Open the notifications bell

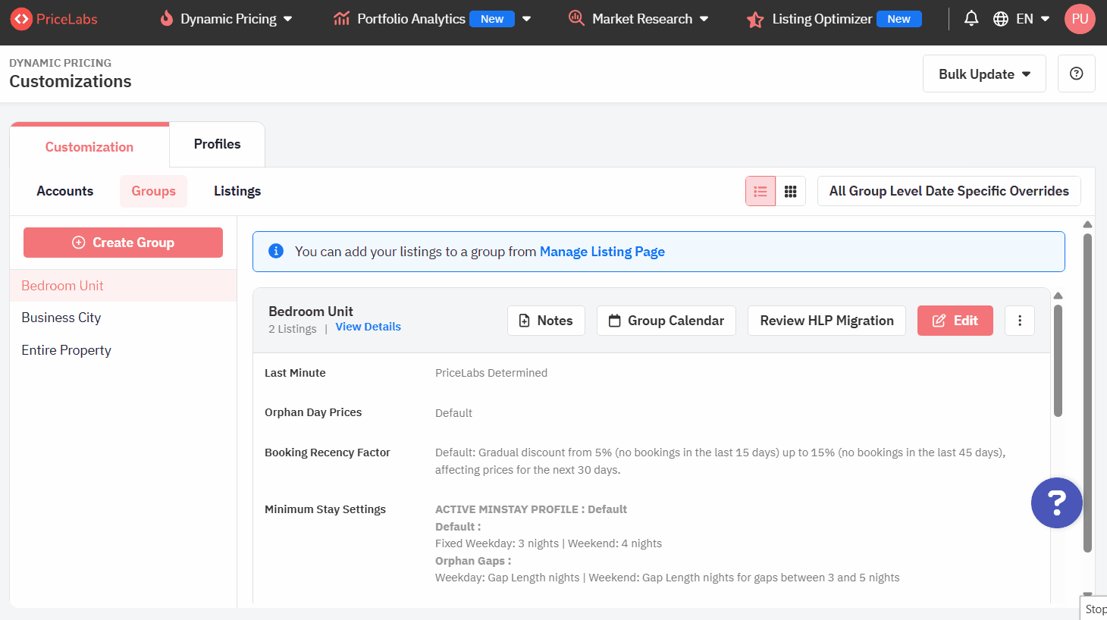pos(971,19)
